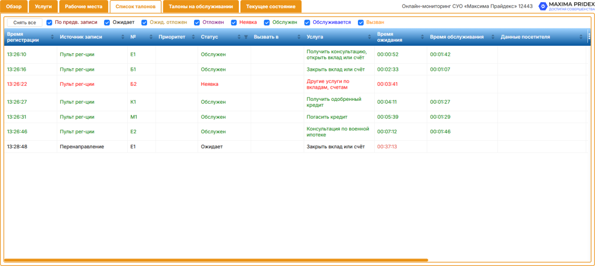Sort by Статус column arrows
This screenshot has width=595, height=266.
(x=239, y=37)
